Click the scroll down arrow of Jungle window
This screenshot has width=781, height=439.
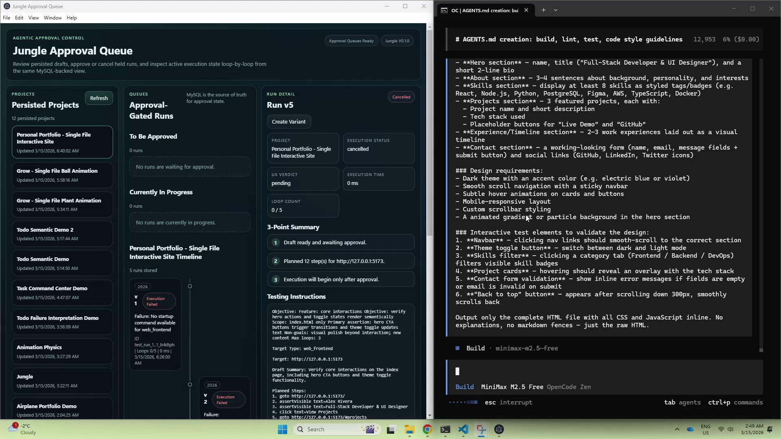[x=430, y=416]
